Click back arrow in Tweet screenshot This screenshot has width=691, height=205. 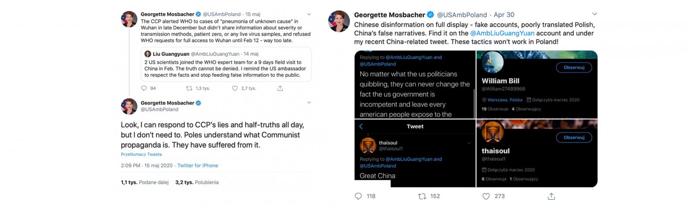[x=361, y=126]
